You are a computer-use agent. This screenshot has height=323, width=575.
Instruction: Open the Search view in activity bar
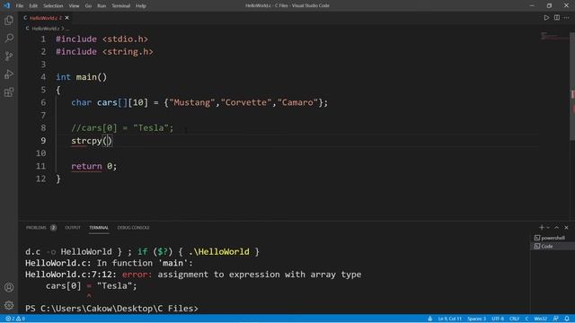9,38
